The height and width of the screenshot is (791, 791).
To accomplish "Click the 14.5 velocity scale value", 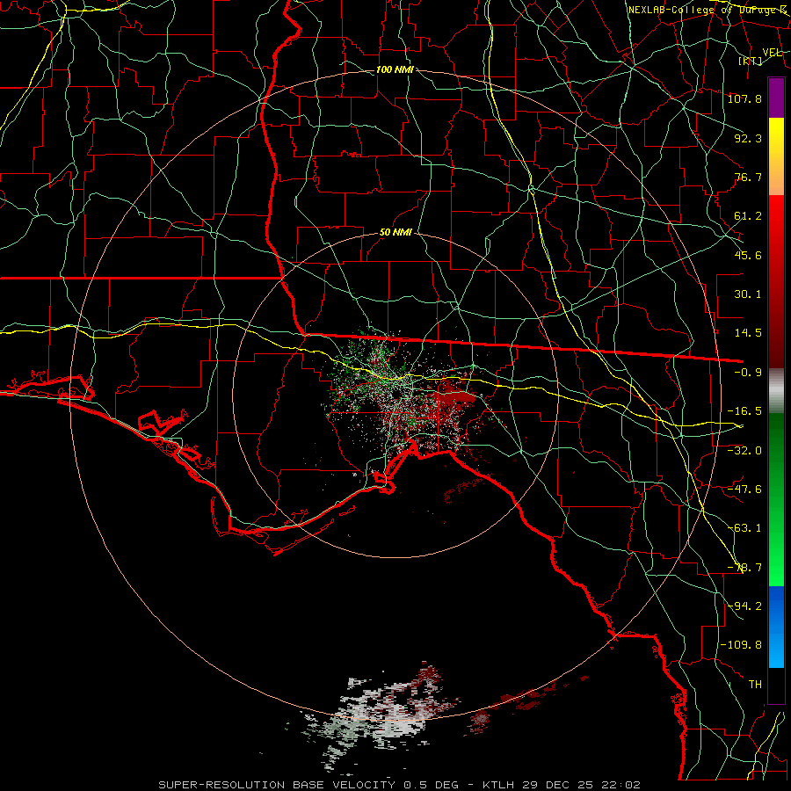I will (748, 333).
